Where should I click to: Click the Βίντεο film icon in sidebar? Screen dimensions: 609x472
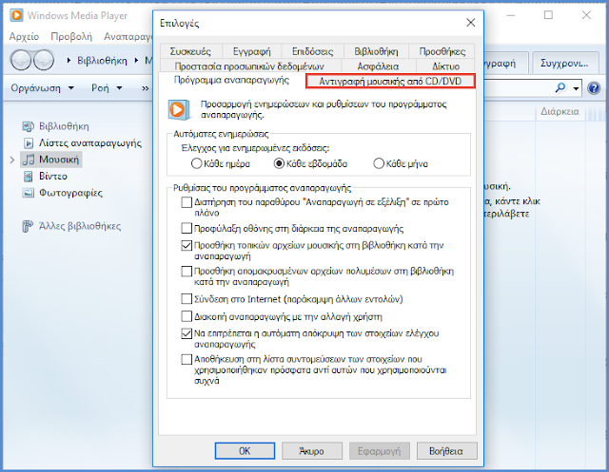[x=28, y=177]
